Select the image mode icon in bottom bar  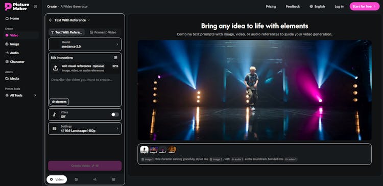coord(76,179)
